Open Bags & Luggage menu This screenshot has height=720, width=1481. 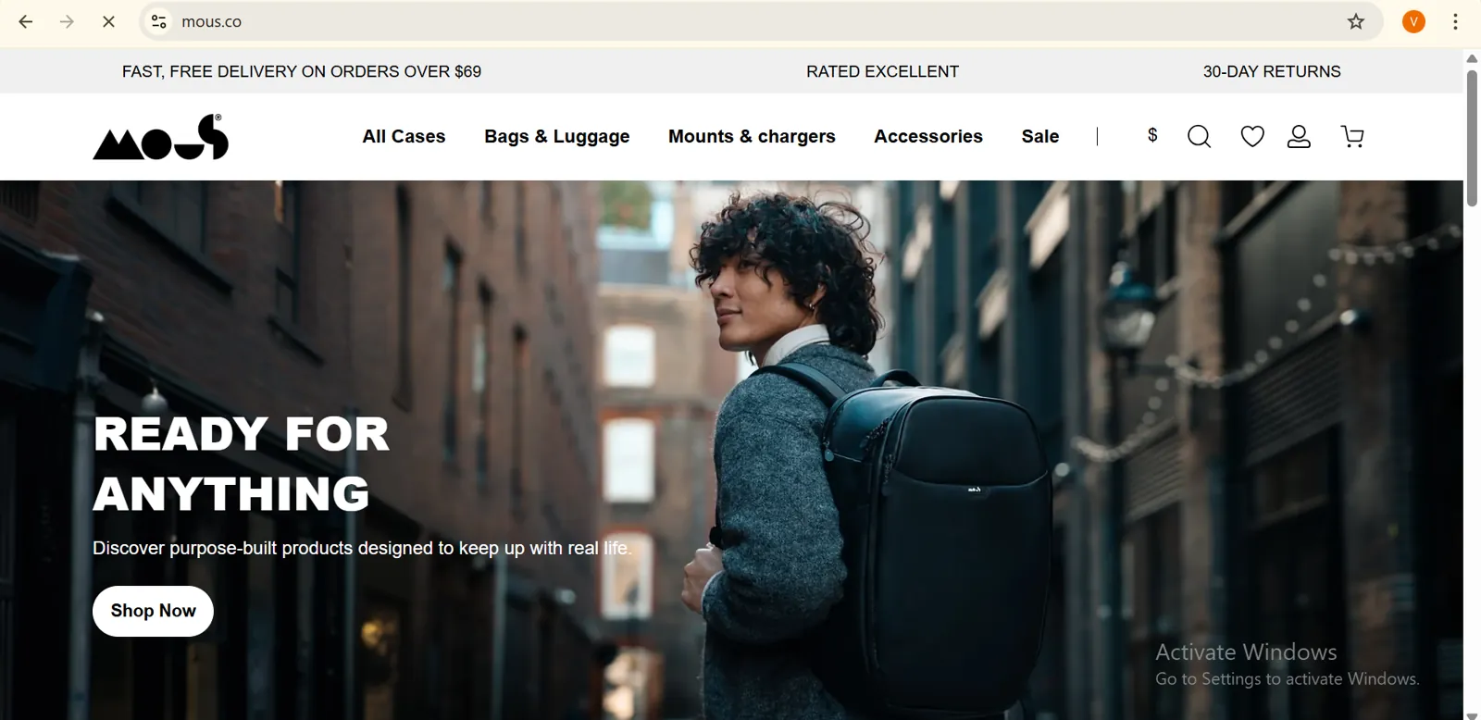point(557,137)
